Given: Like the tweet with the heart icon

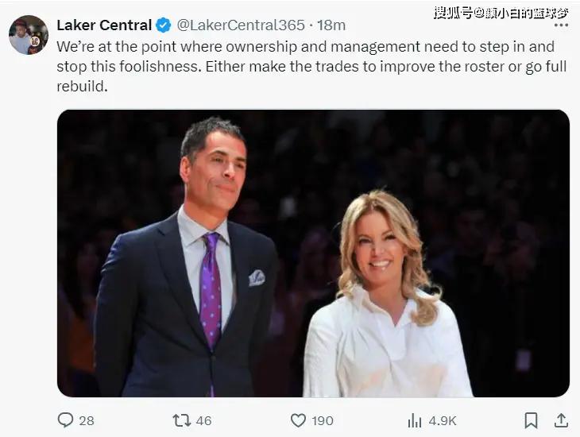Looking at the screenshot, I should (297, 420).
